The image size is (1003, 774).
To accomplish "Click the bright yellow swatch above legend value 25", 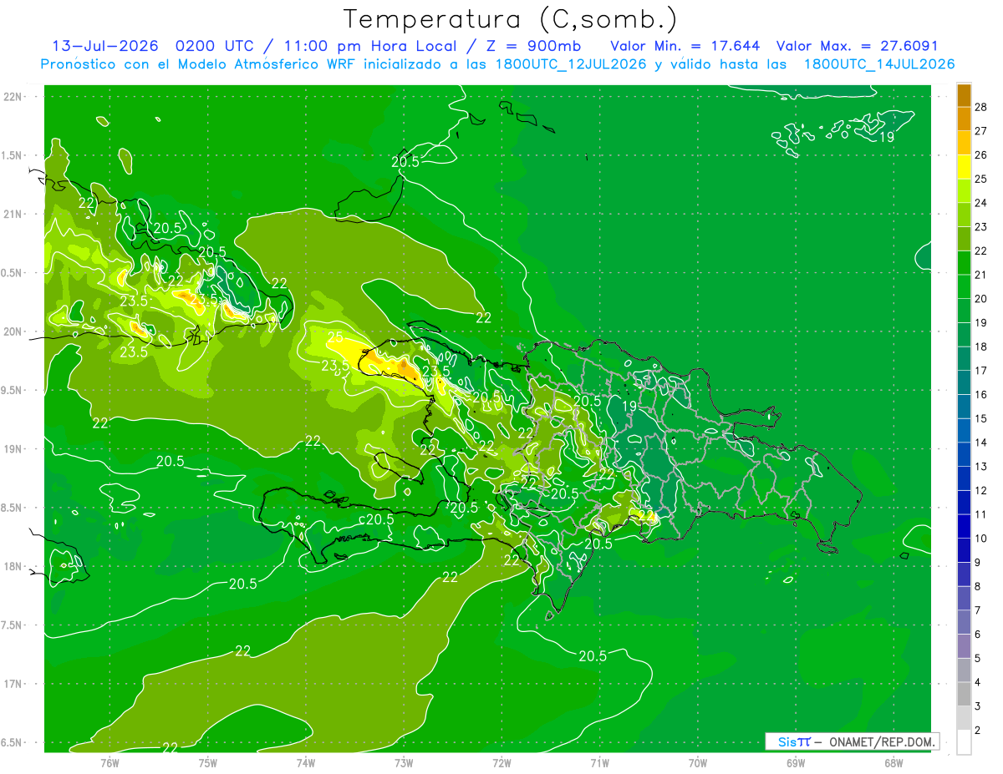I will coord(964,166).
